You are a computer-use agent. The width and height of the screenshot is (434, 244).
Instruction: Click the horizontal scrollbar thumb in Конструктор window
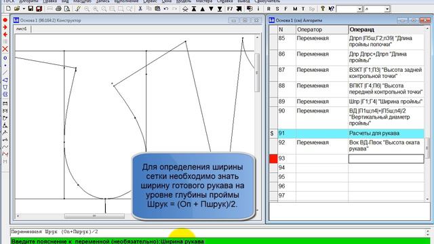(94, 216)
